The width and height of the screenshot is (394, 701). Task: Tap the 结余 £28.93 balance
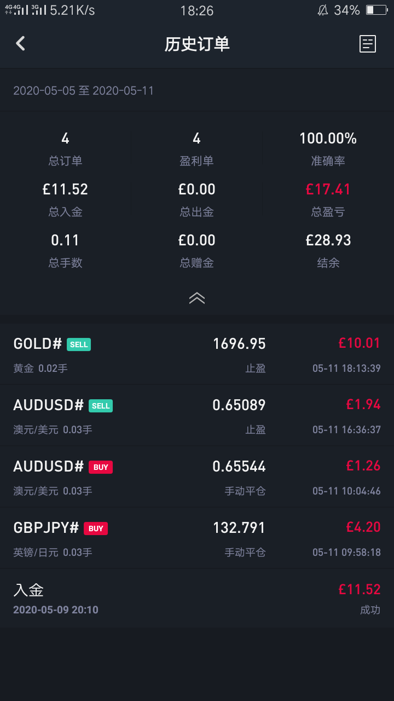tap(328, 240)
